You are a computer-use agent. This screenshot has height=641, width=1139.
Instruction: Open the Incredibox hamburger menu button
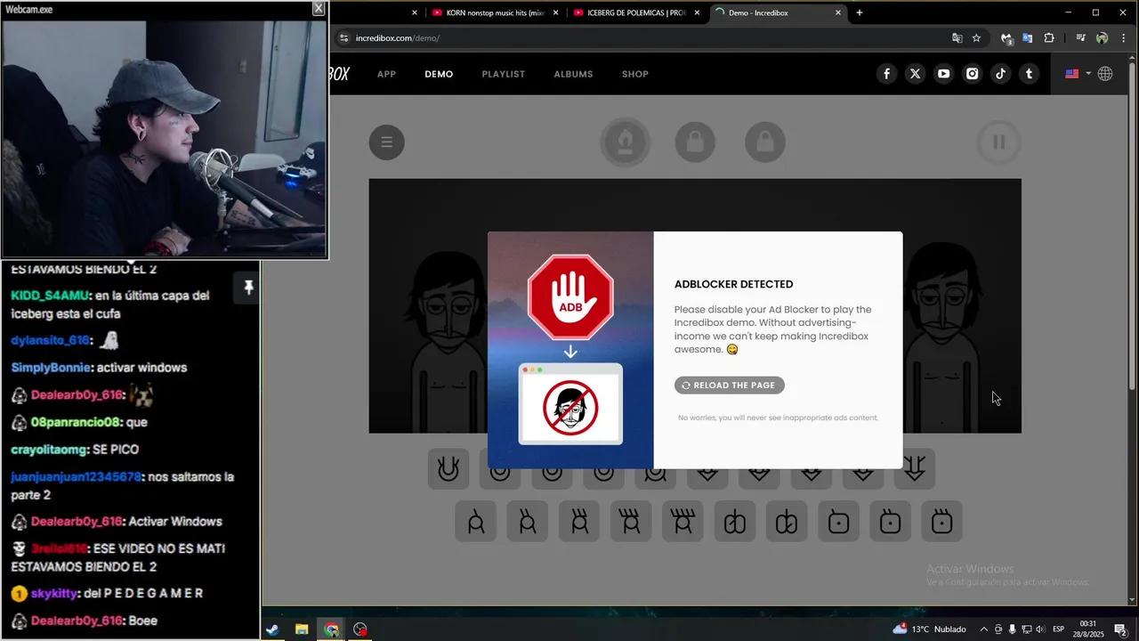[x=387, y=142]
